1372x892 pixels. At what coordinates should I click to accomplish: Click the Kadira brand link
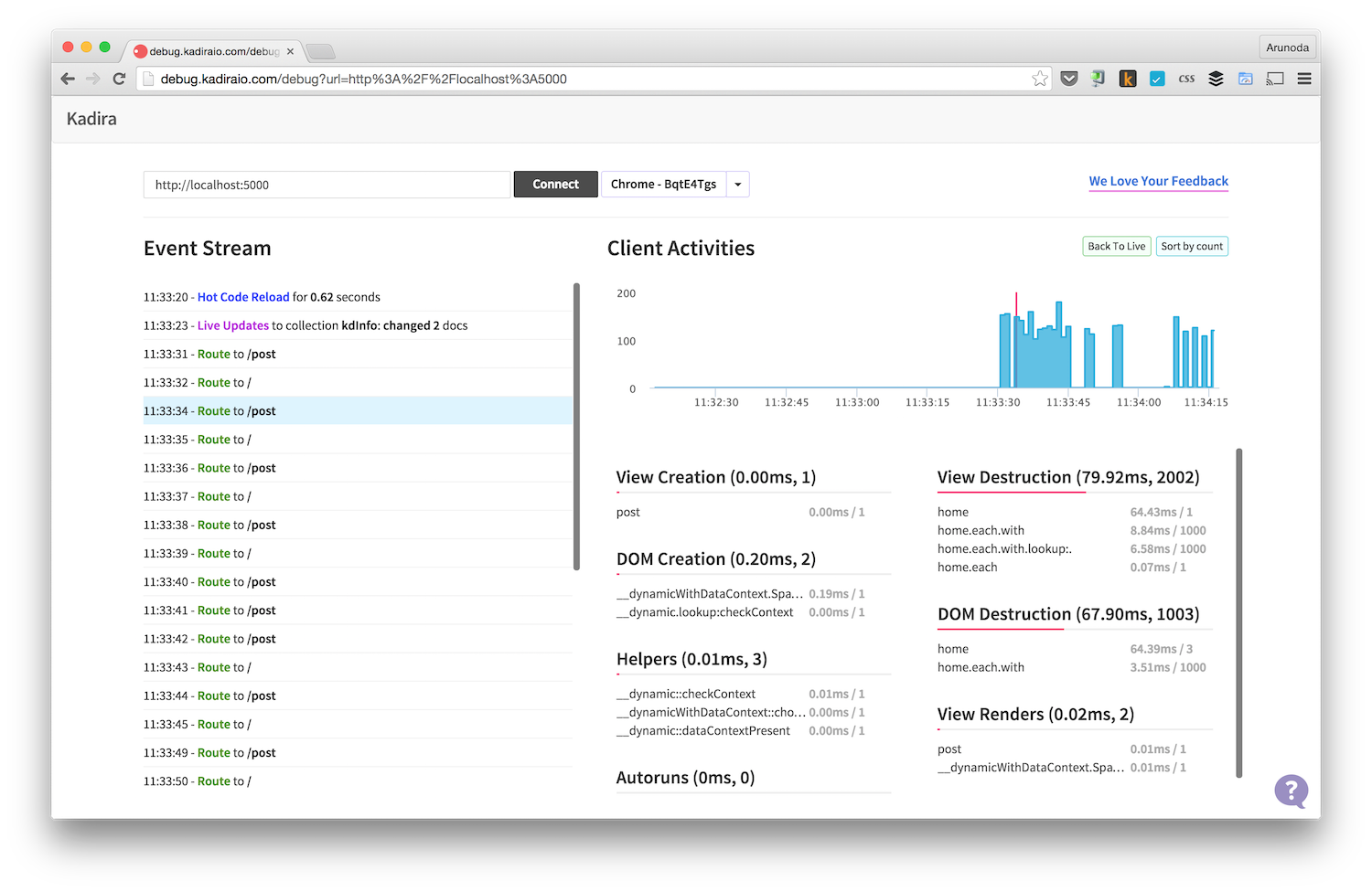click(91, 119)
